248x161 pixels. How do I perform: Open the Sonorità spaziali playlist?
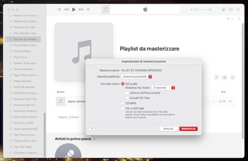[23, 87]
